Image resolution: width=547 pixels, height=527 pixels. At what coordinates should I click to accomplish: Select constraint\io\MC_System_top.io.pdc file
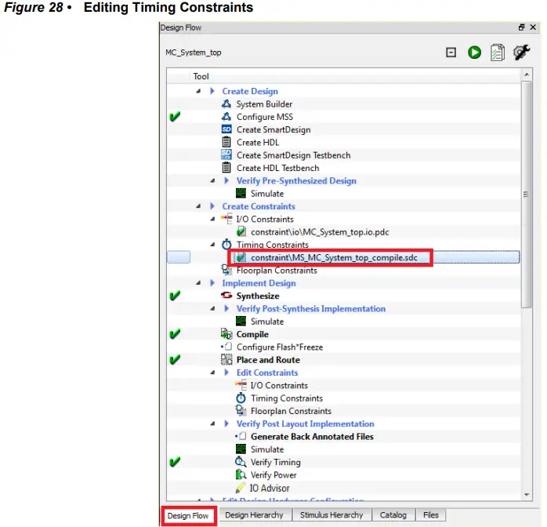pyautogui.click(x=320, y=232)
